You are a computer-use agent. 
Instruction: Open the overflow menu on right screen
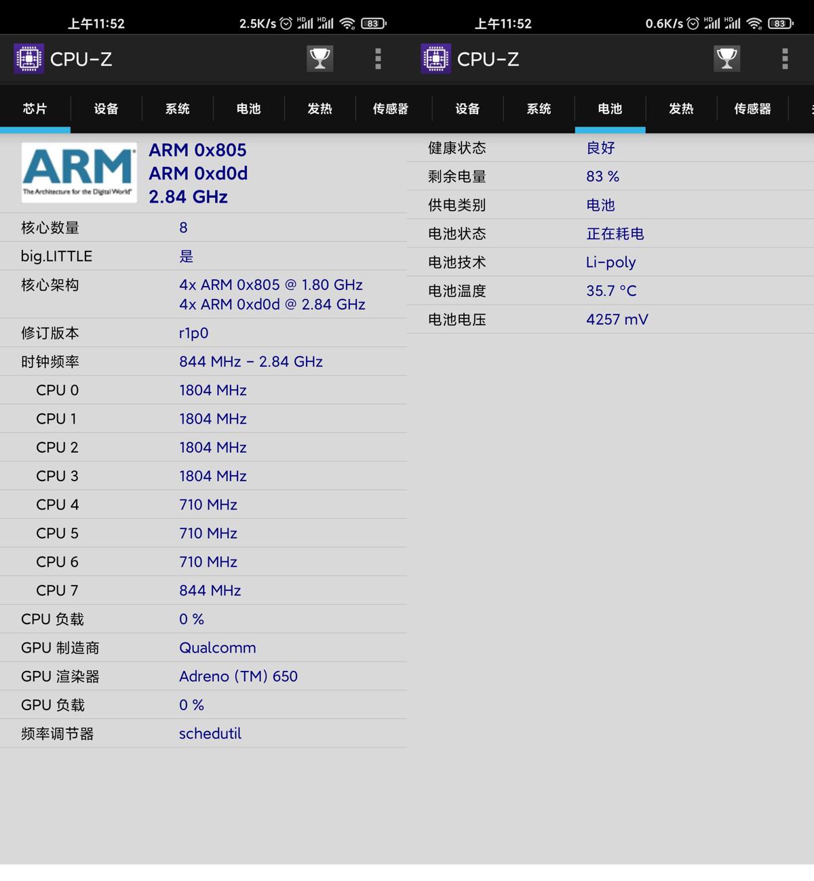785,58
